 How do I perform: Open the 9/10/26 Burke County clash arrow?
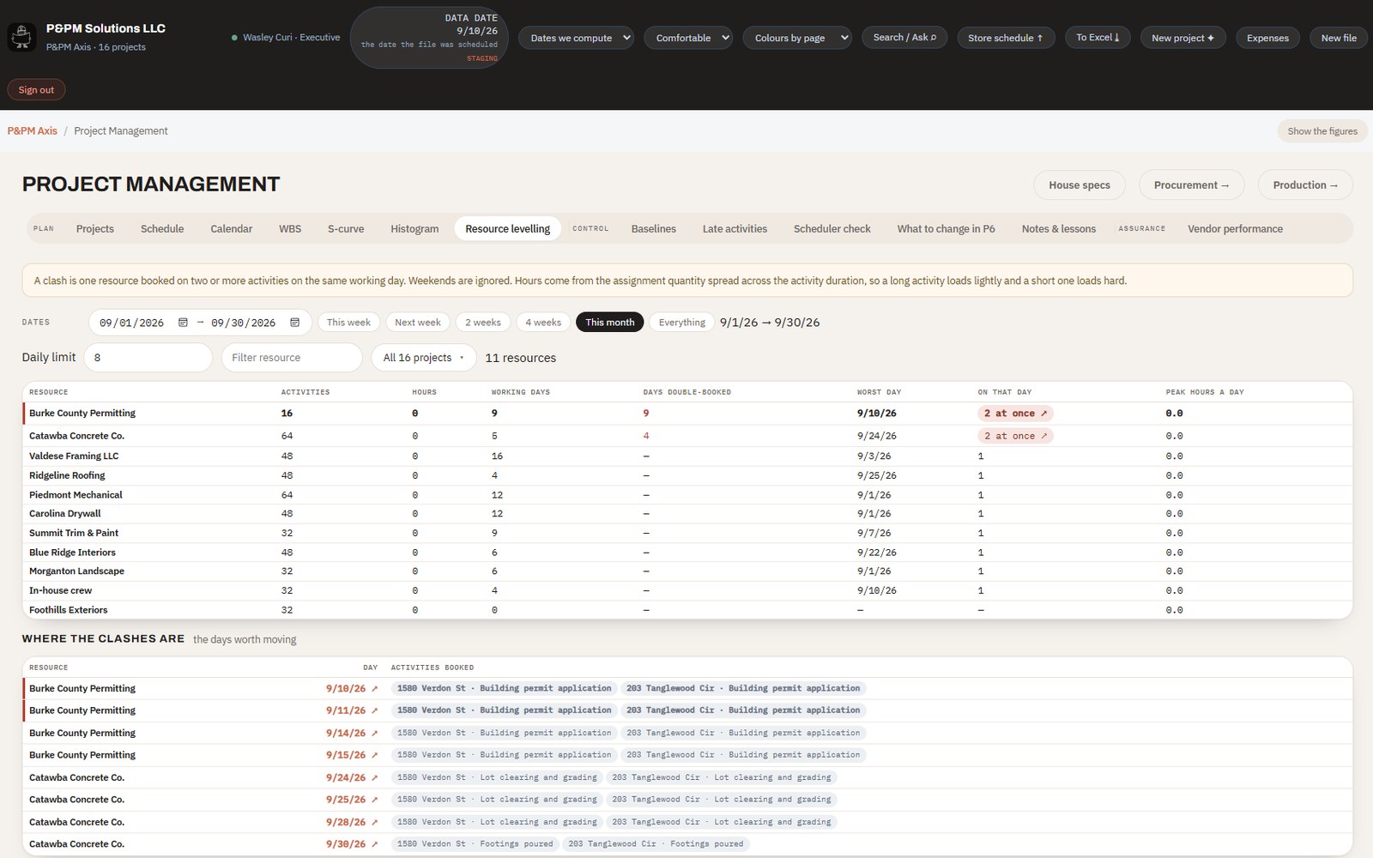click(374, 689)
